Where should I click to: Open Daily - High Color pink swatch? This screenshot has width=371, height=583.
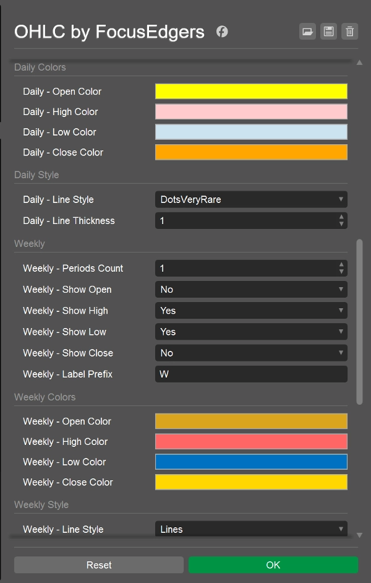(x=251, y=111)
